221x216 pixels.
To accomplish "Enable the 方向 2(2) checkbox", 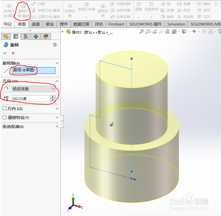I will click(4, 108).
